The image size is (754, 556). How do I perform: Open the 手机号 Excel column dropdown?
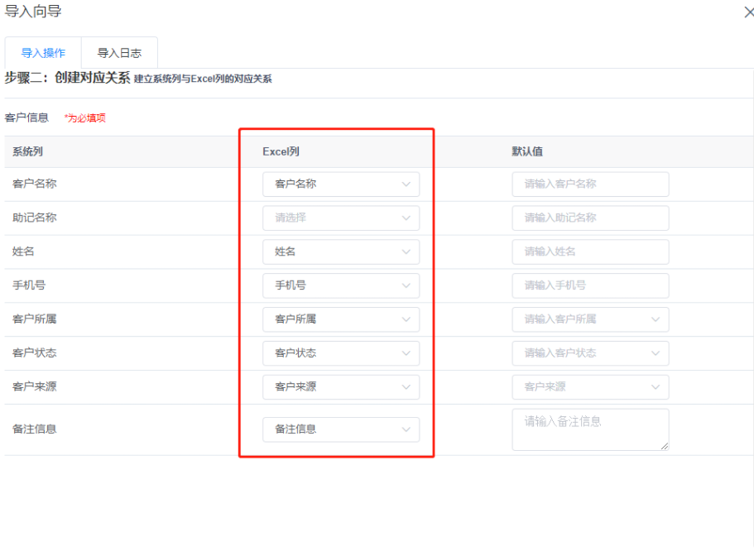click(x=340, y=285)
